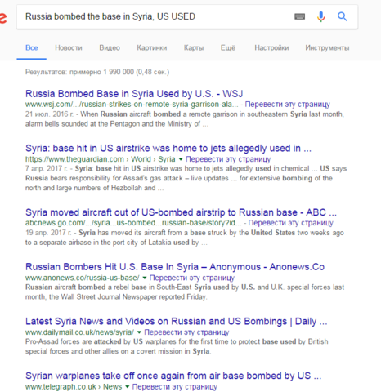Click the abcnews.go.com green URL
The image size is (381, 392).
(x=133, y=223)
